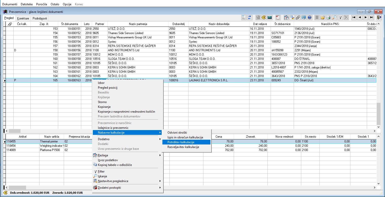Choose Kopiraj tabelo v odložišče entry
Viewport: 385px width, 197px height.
click(x=127, y=165)
